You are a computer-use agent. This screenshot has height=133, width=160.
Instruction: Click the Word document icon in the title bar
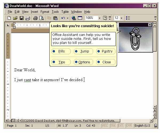point(7,6)
